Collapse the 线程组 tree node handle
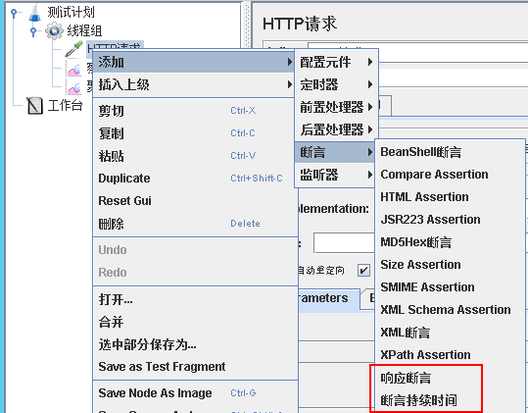 (x=33, y=31)
